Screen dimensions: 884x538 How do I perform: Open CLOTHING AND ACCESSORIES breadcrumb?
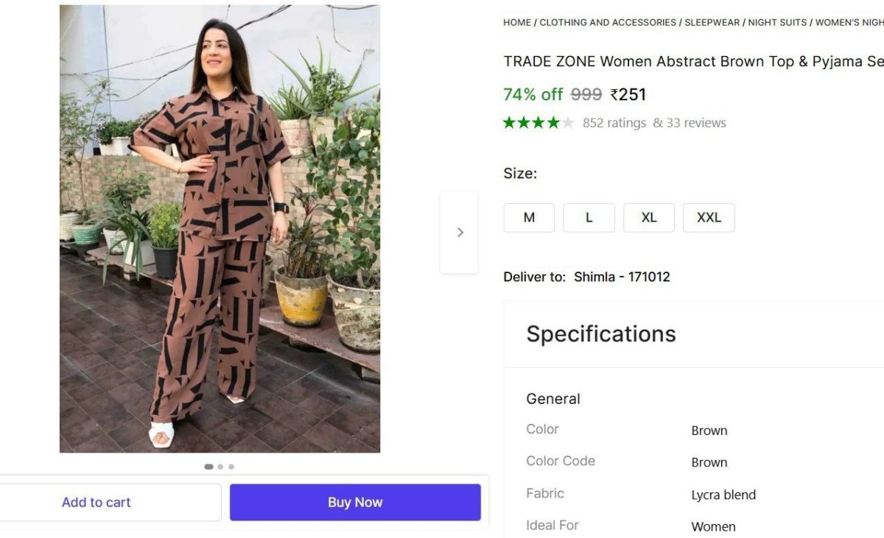click(x=607, y=22)
